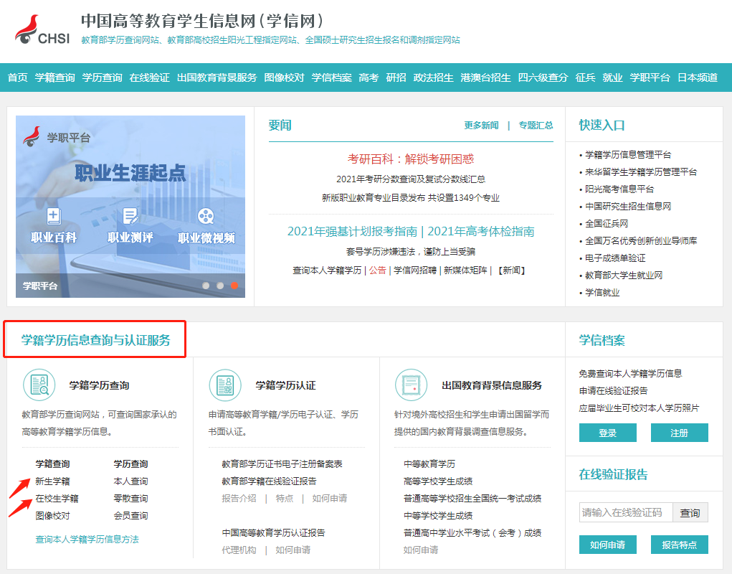This screenshot has height=574, width=732.
Task: Open 学信档案 in the navigation bar
Action: (331, 77)
